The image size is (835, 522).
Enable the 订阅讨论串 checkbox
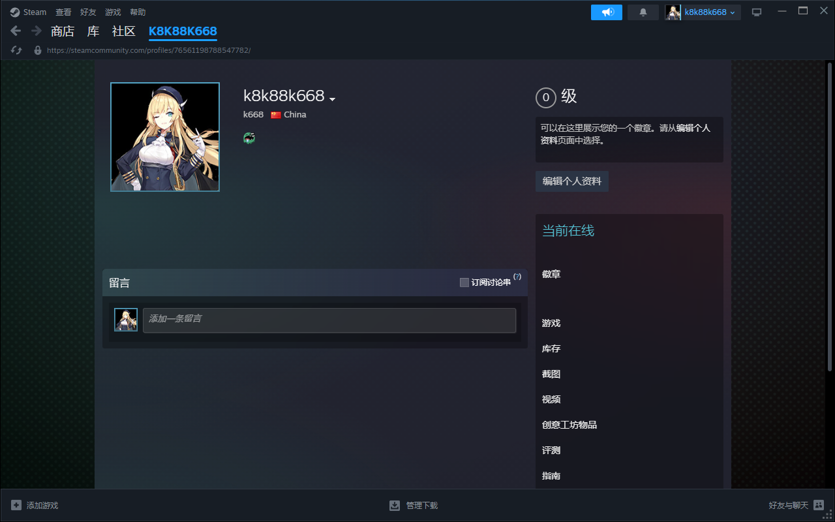464,283
